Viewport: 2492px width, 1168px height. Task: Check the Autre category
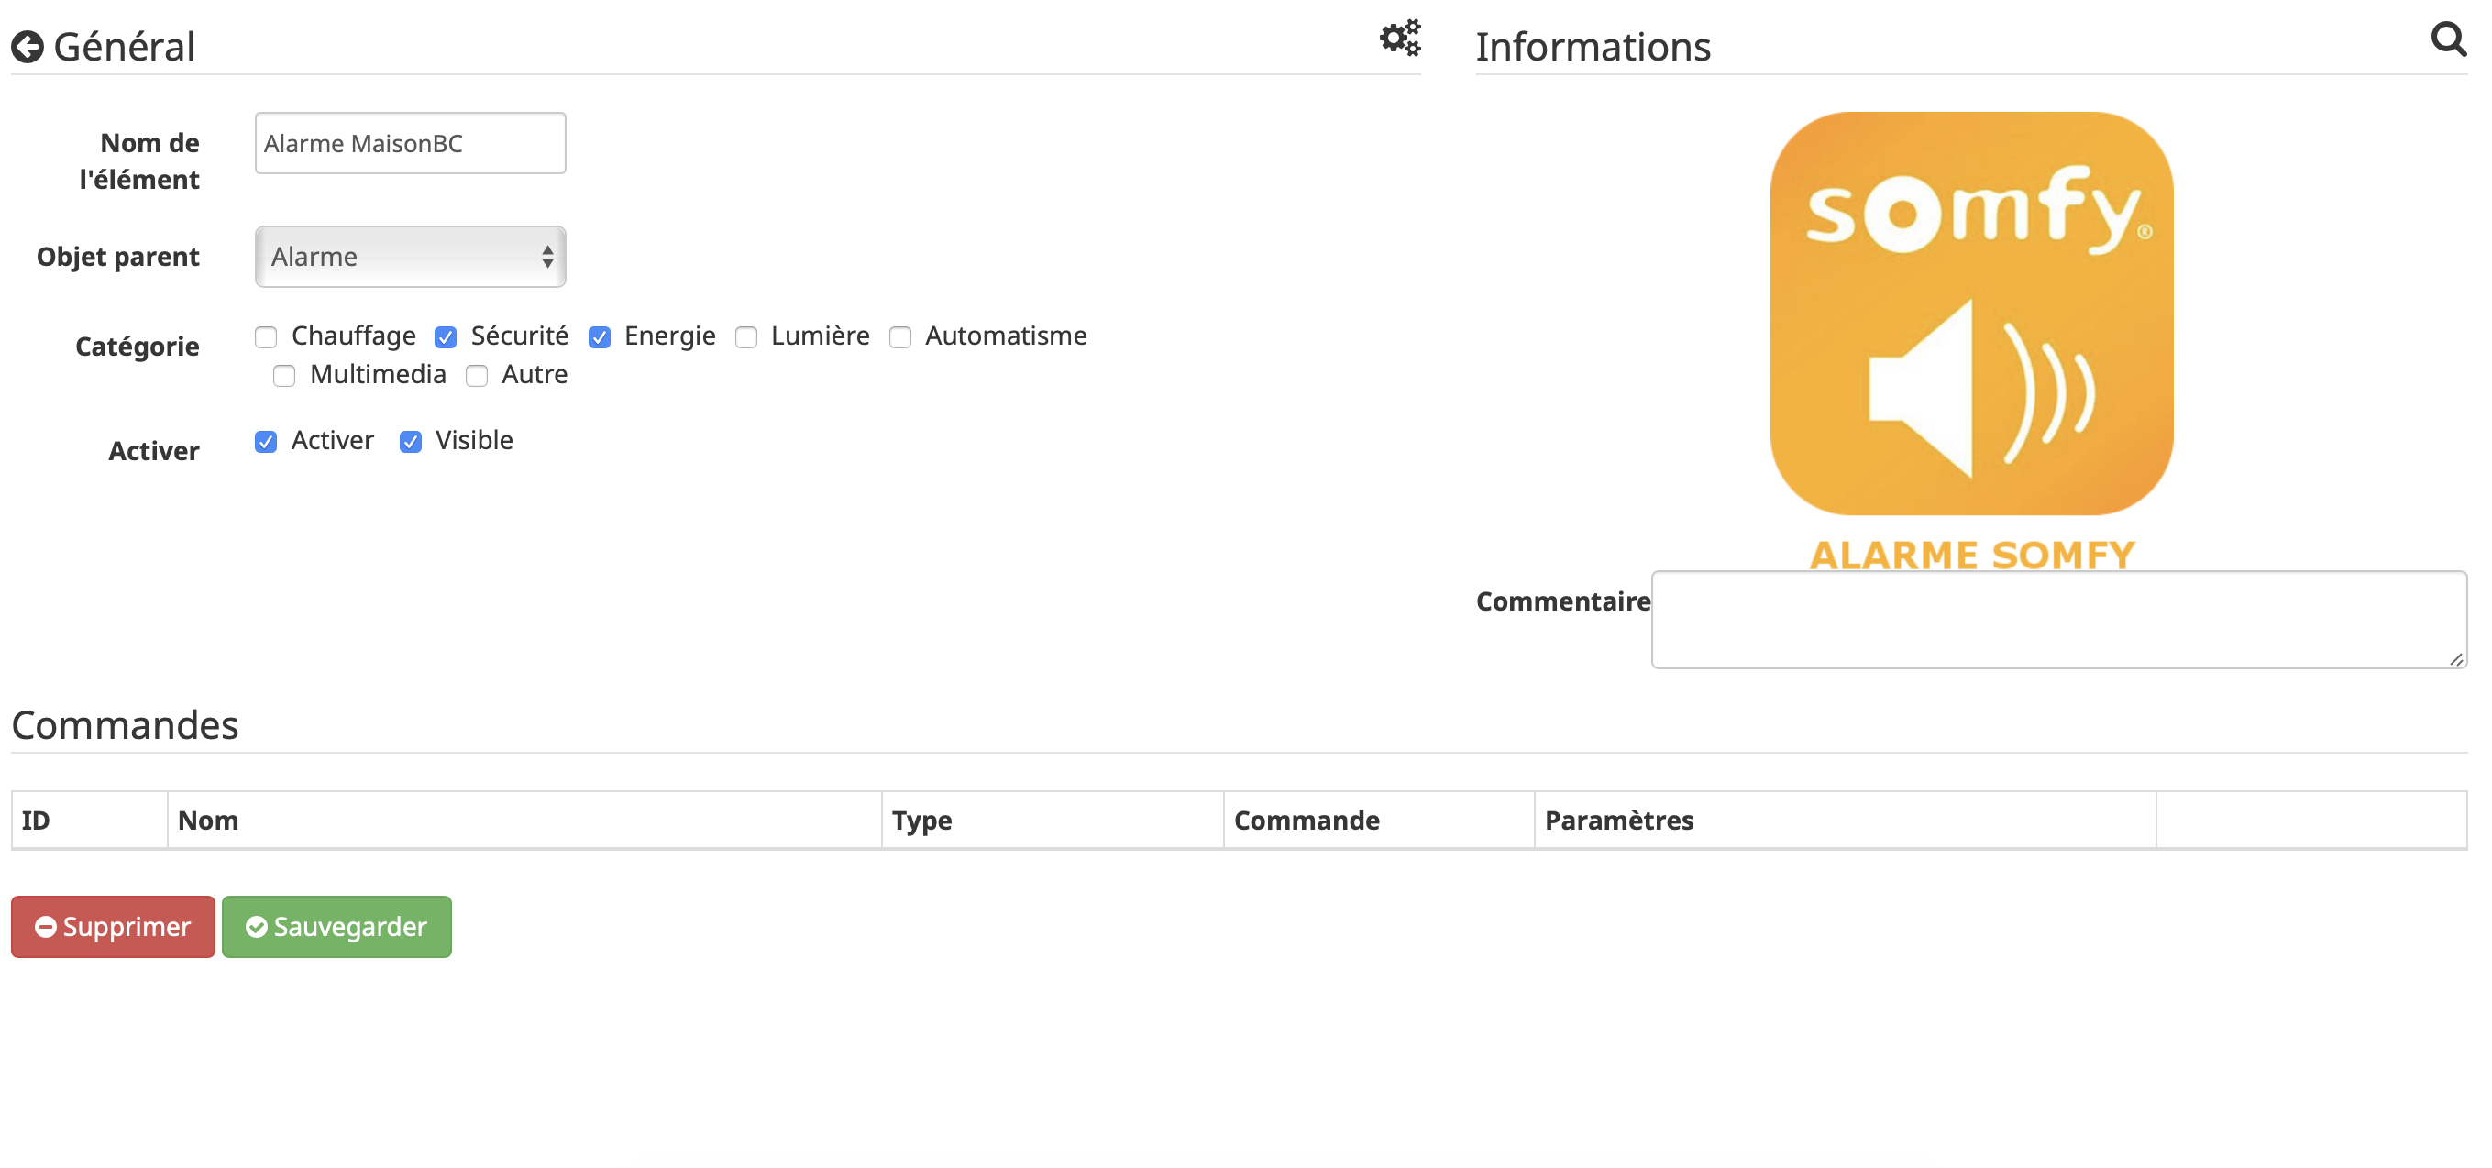[x=476, y=376]
